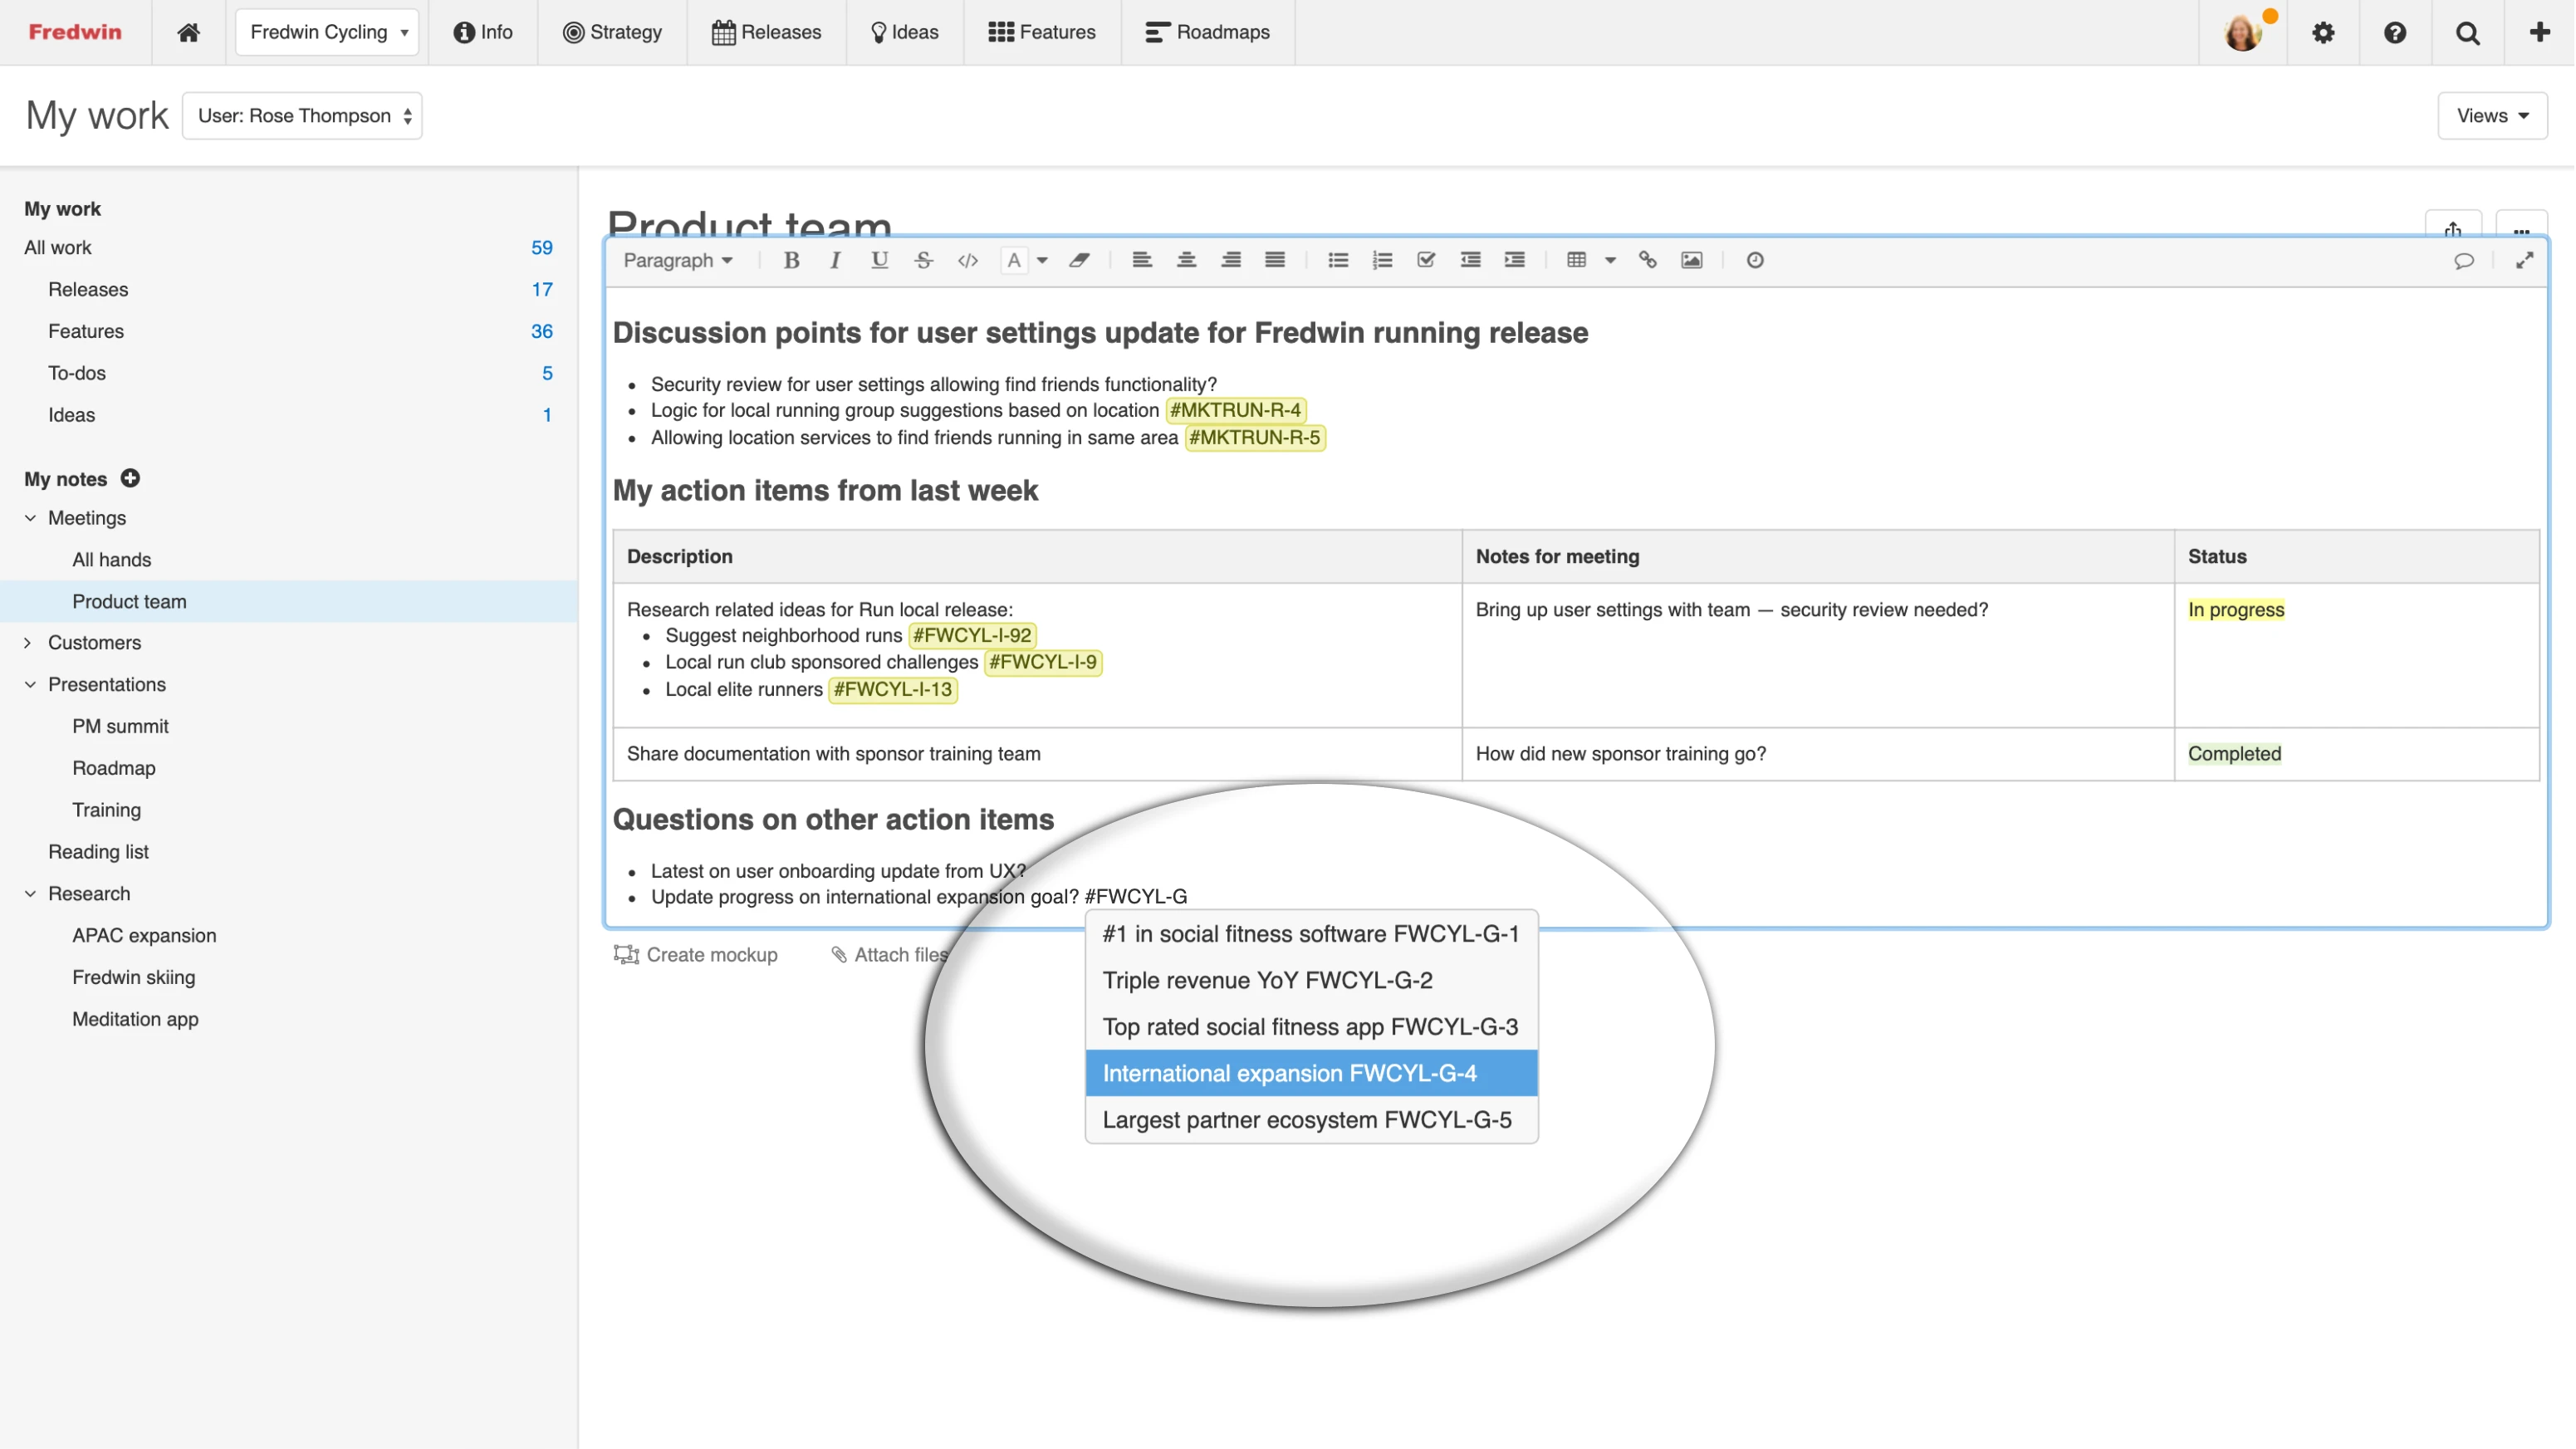Image resolution: width=2576 pixels, height=1449 pixels.
Task: Expand the Customers notes folder
Action: click(28, 643)
